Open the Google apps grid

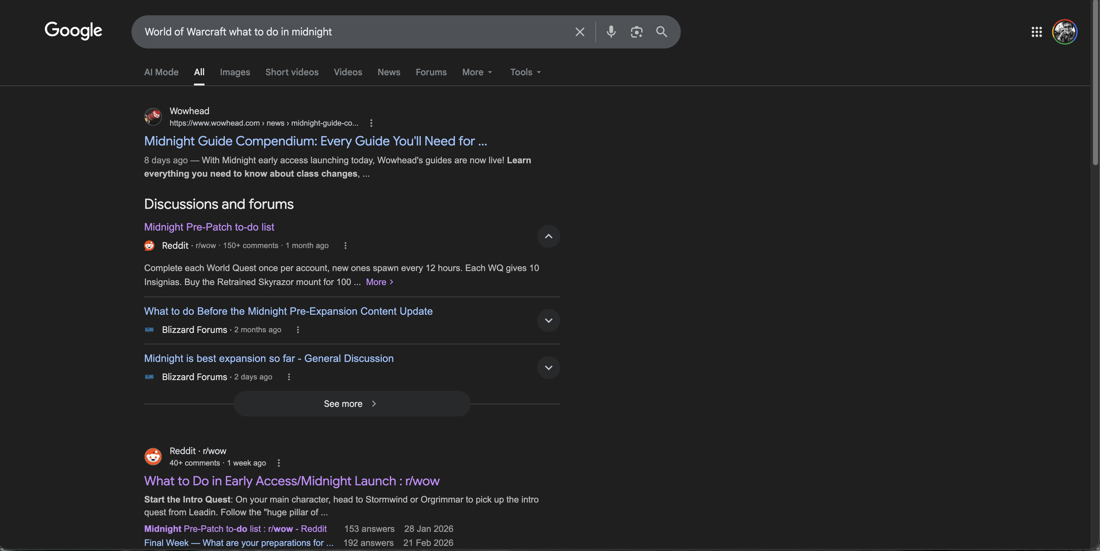click(1037, 32)
